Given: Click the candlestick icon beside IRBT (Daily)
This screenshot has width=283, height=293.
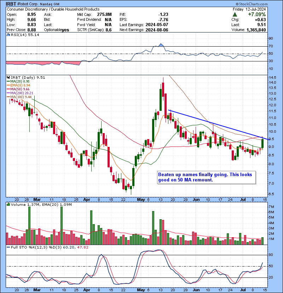Looking at the screenshot, I should (8, 77).
